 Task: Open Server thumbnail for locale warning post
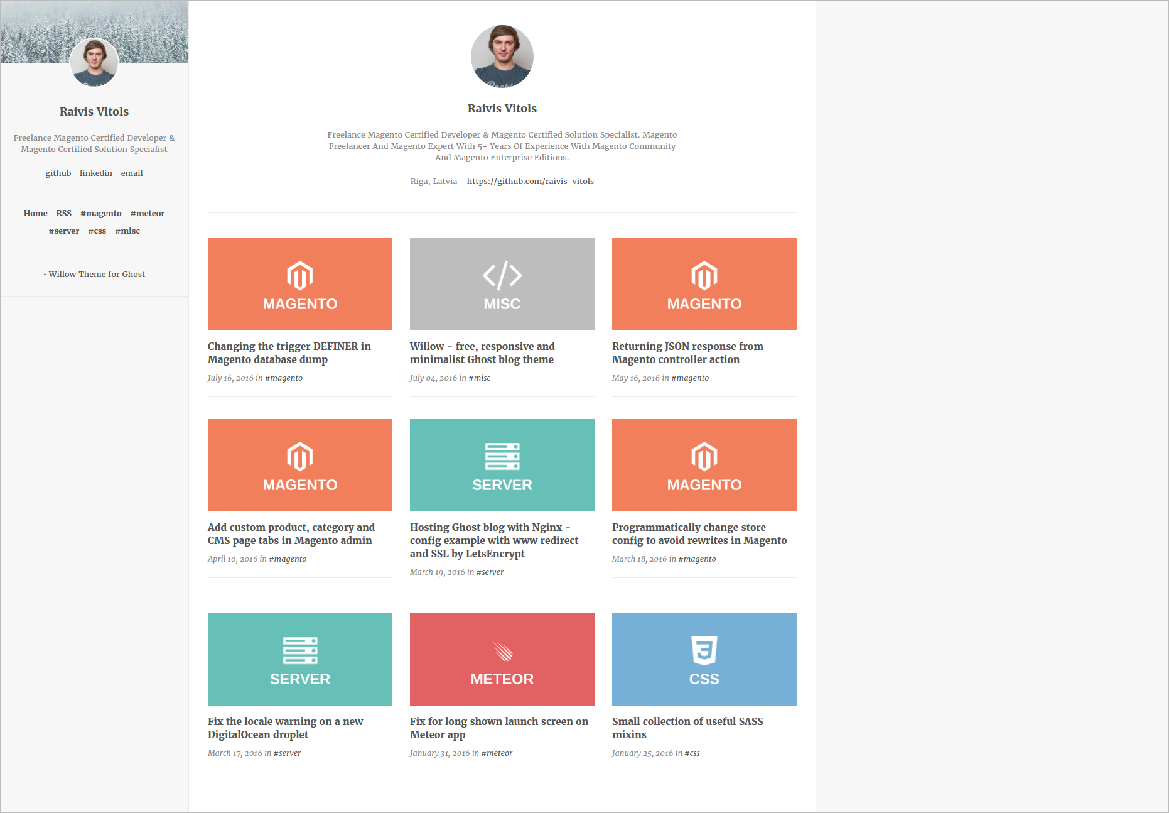tap(300, 659)
